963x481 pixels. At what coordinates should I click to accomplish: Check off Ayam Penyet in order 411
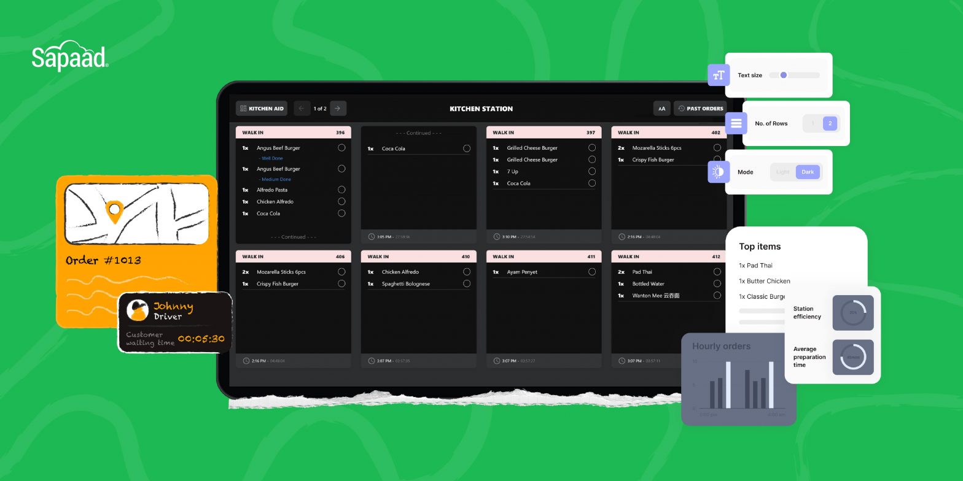pos(592,272)
